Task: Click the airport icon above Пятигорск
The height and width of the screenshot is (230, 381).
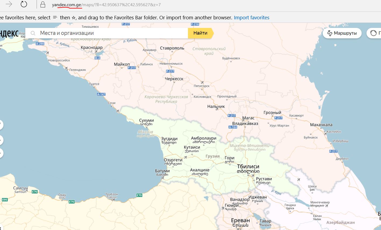Action: 202,82
